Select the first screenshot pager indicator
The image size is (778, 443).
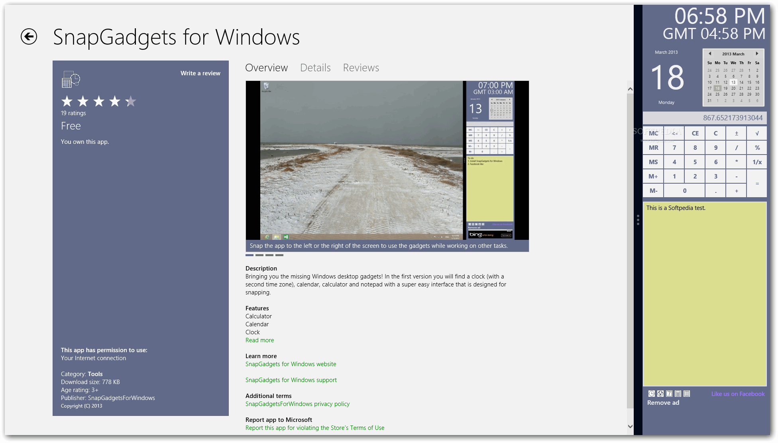pyautogui.click(x=250, y=255)
